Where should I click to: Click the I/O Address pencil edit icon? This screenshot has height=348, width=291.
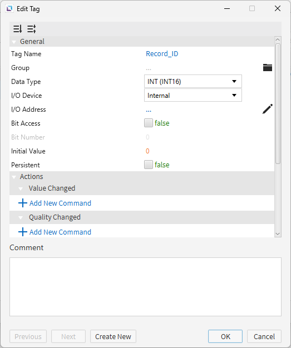[x=268, y=109]
